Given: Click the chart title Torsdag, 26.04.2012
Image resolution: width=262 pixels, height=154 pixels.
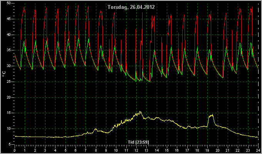Looking at the screenshot, I should pyautogui.click(x=131, y=7).
